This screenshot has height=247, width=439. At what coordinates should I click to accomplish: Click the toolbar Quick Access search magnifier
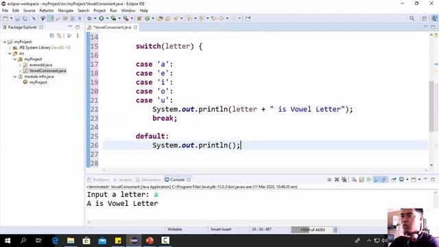[412, 19]
